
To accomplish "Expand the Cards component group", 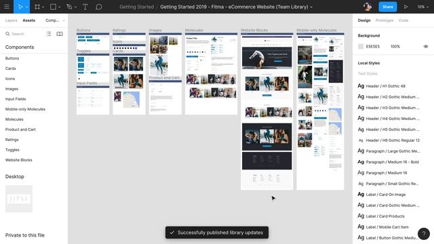I will pyautogui.click(x=11, y=68).
